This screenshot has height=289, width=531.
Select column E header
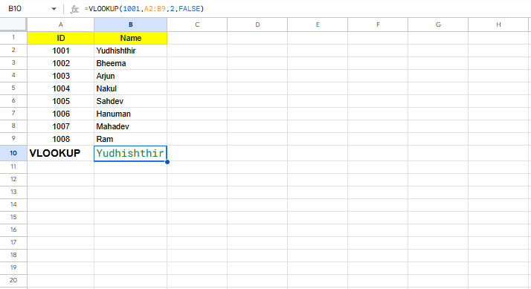(x=318, y=25)
